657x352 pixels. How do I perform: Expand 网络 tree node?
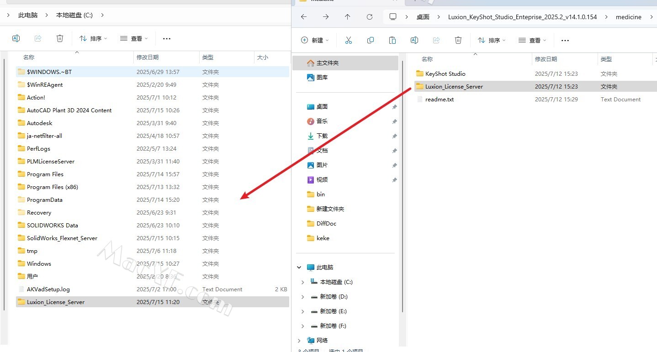pyautogui.click(x=299, y=341)
